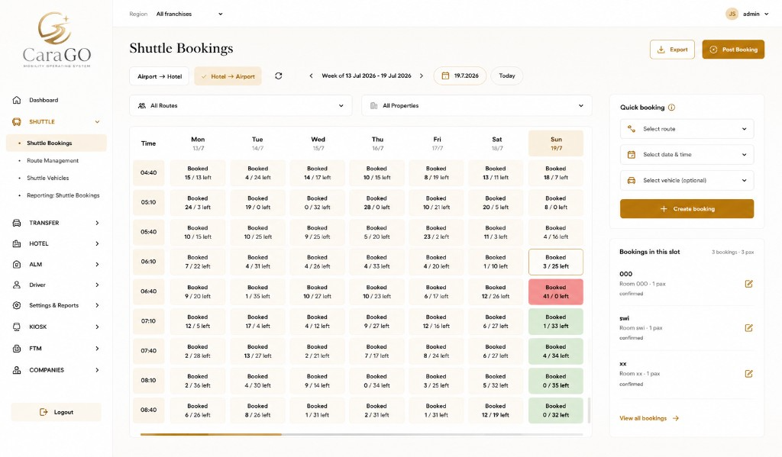Open the All Routes filter dropdown

pos(241,105)
